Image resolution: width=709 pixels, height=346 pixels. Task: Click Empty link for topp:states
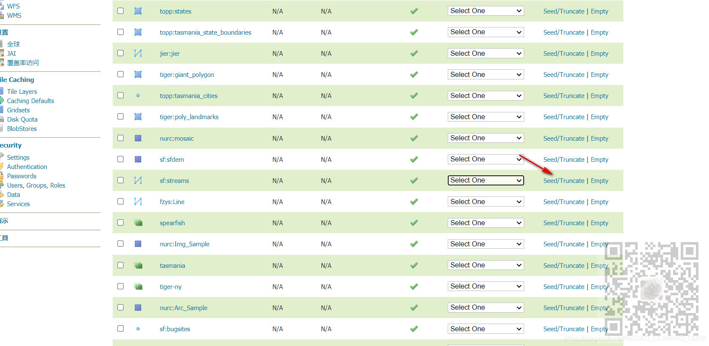click(599, 11)
